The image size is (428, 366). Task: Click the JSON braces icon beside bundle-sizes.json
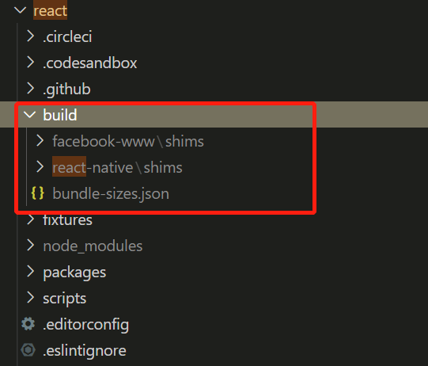38,193
